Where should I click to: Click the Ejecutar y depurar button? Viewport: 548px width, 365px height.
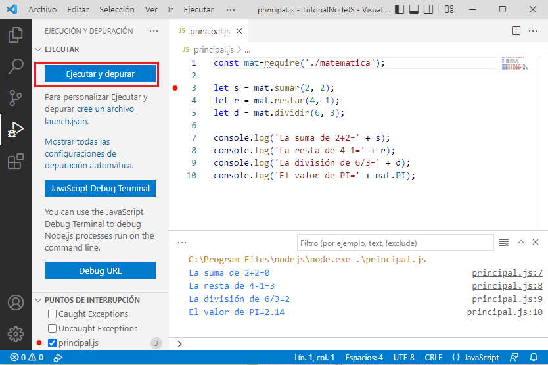click(x=101, y=74)
